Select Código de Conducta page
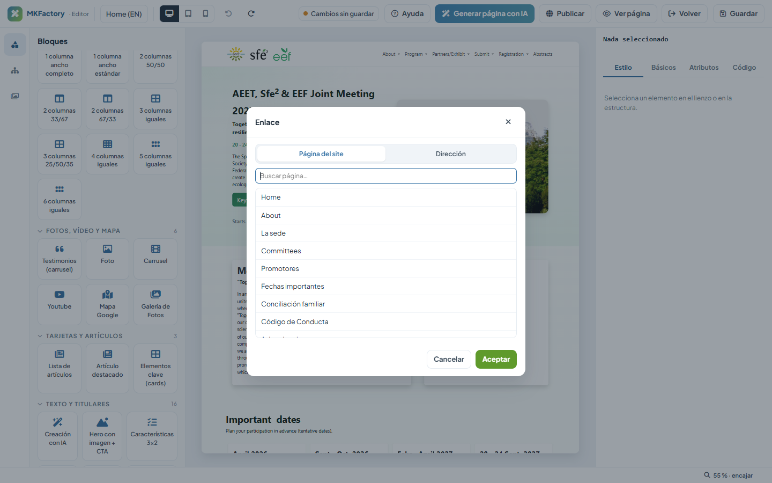The image size is (772, 483). [x=386, y=321]
